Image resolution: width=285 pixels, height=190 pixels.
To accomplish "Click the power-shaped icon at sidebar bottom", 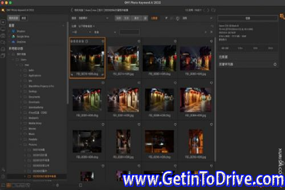I will (x=3, y=176).
